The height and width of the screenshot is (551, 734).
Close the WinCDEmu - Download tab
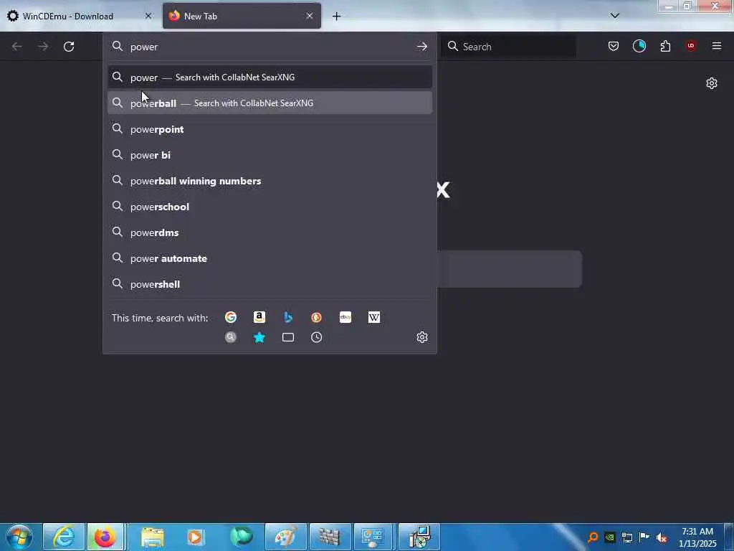pos(148,16)
